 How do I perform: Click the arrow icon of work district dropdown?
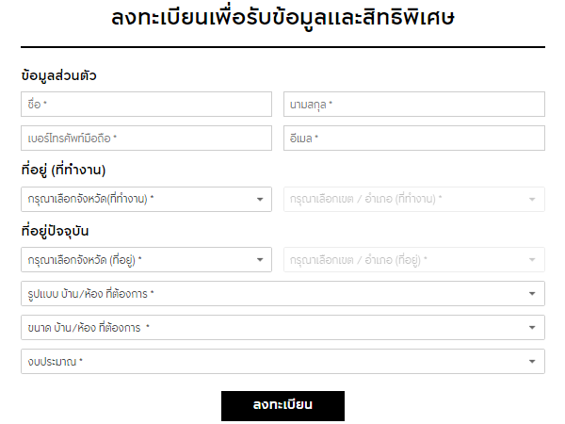pyautogui.click(x=533, y=199)
